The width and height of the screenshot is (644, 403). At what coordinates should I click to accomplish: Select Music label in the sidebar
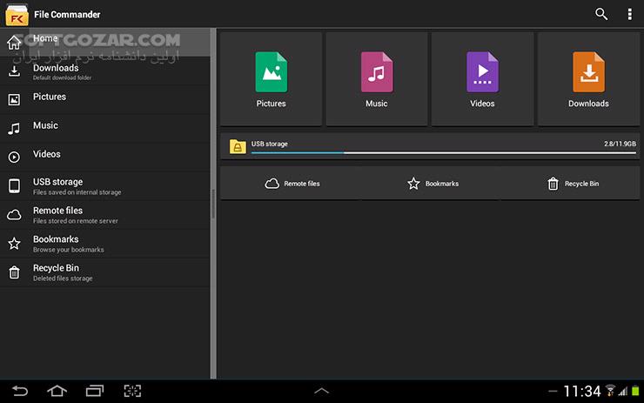(x=45, y=125)
